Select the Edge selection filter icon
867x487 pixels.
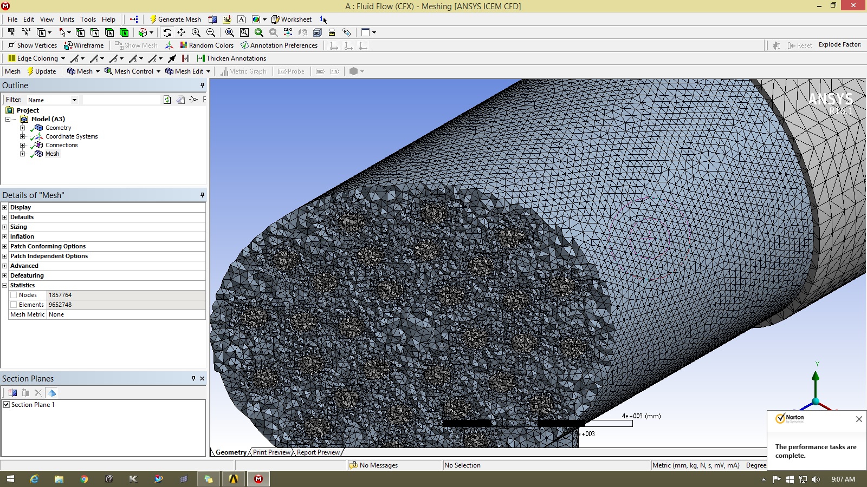pyautogui.click(x=95, y=32)
